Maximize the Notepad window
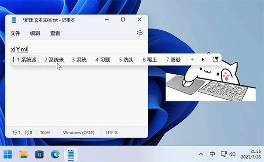 (x=123, y=19)
